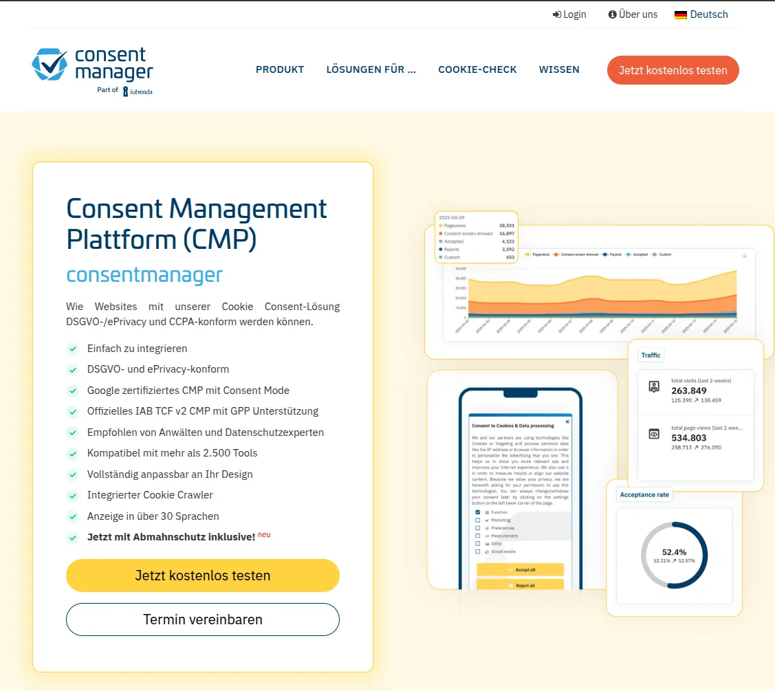The width and height of the screenshot is (775, 691).
Task: Click checkmark beside Offizielles IAB TCF v2
Action: pos(73,412)
